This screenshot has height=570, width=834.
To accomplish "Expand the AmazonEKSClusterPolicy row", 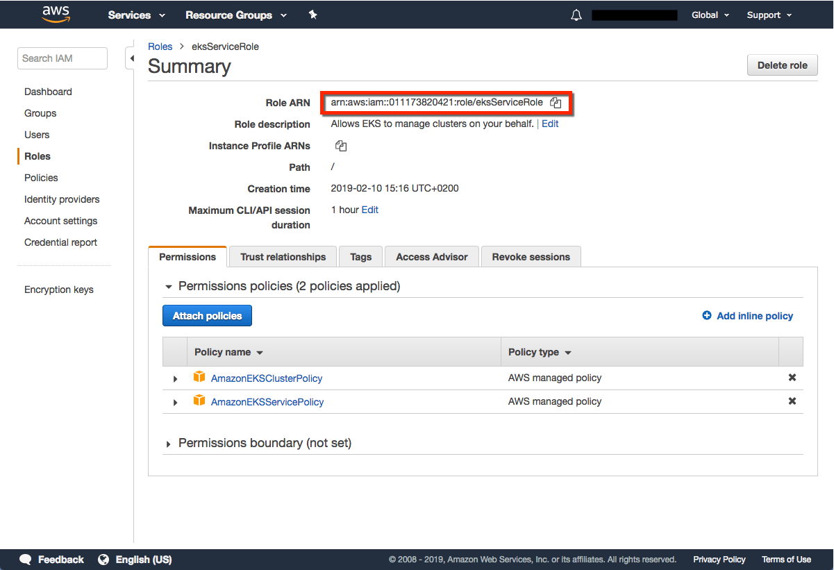I will coord(175,379).
